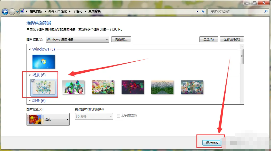Click the 选择桌面背景 heading text
271x151 pixels.
(39, 23)
